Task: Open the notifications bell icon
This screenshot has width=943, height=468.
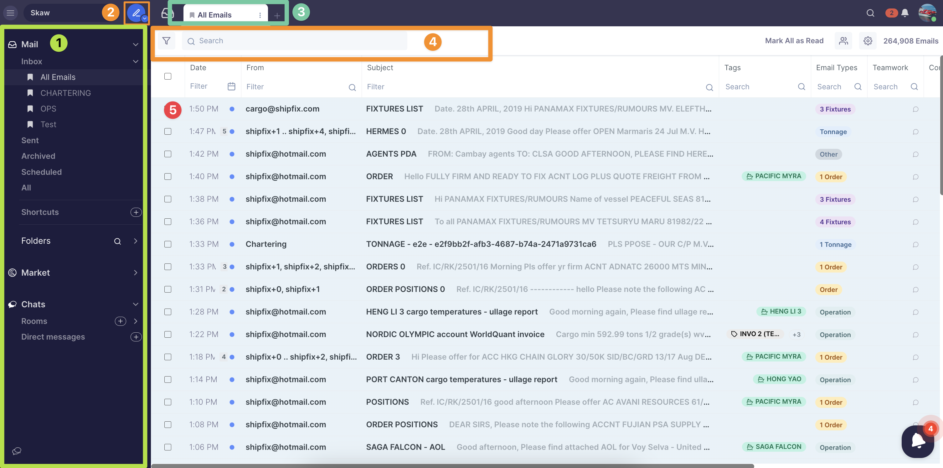Action: click(x=904, y=13)
